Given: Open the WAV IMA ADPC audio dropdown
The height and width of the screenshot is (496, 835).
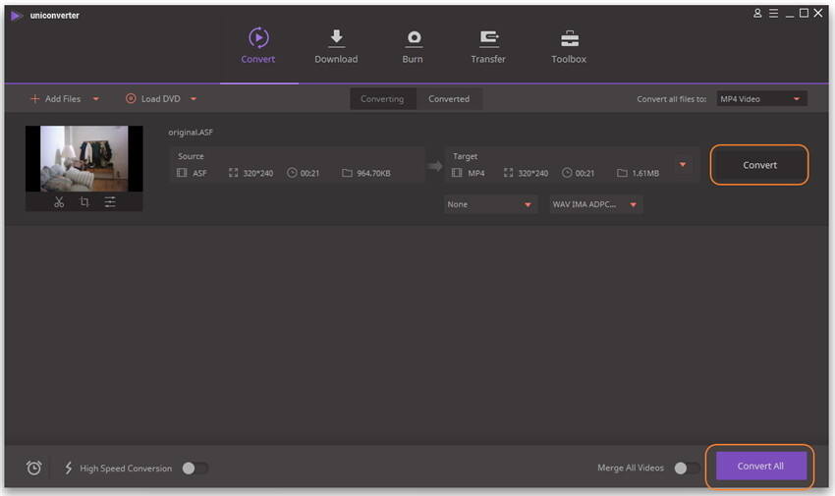Looking at the screenshot, I should (596, 204).
